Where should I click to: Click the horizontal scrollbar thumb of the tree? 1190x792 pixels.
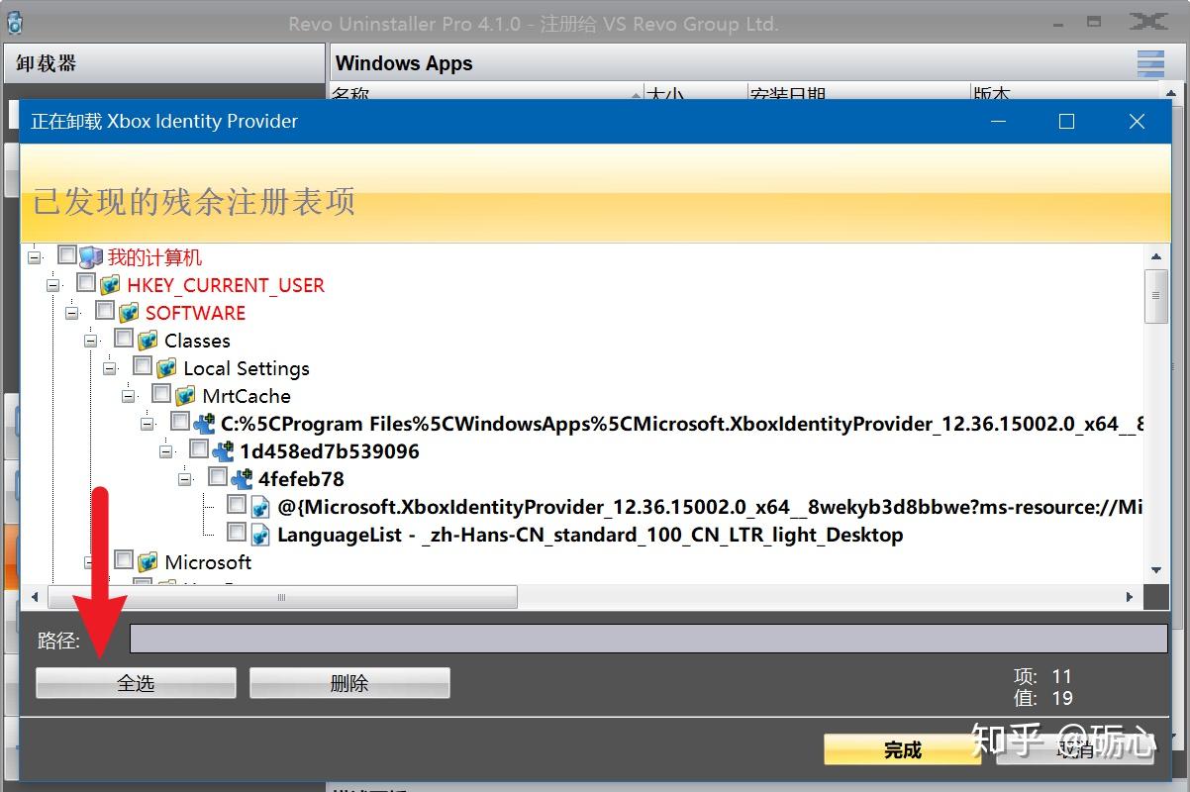(282, 597)
